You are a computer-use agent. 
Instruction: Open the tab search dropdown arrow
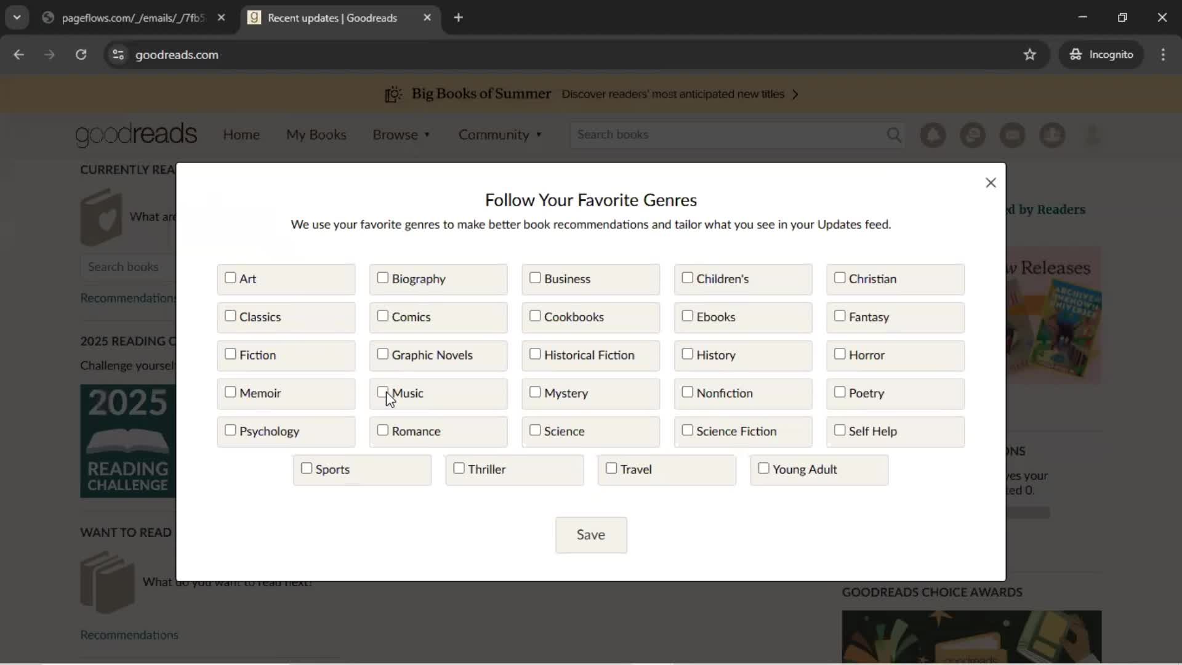click(17, 18)
